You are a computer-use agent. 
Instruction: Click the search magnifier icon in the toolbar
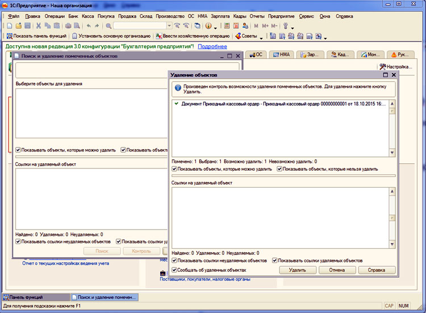tap(108, 26)
